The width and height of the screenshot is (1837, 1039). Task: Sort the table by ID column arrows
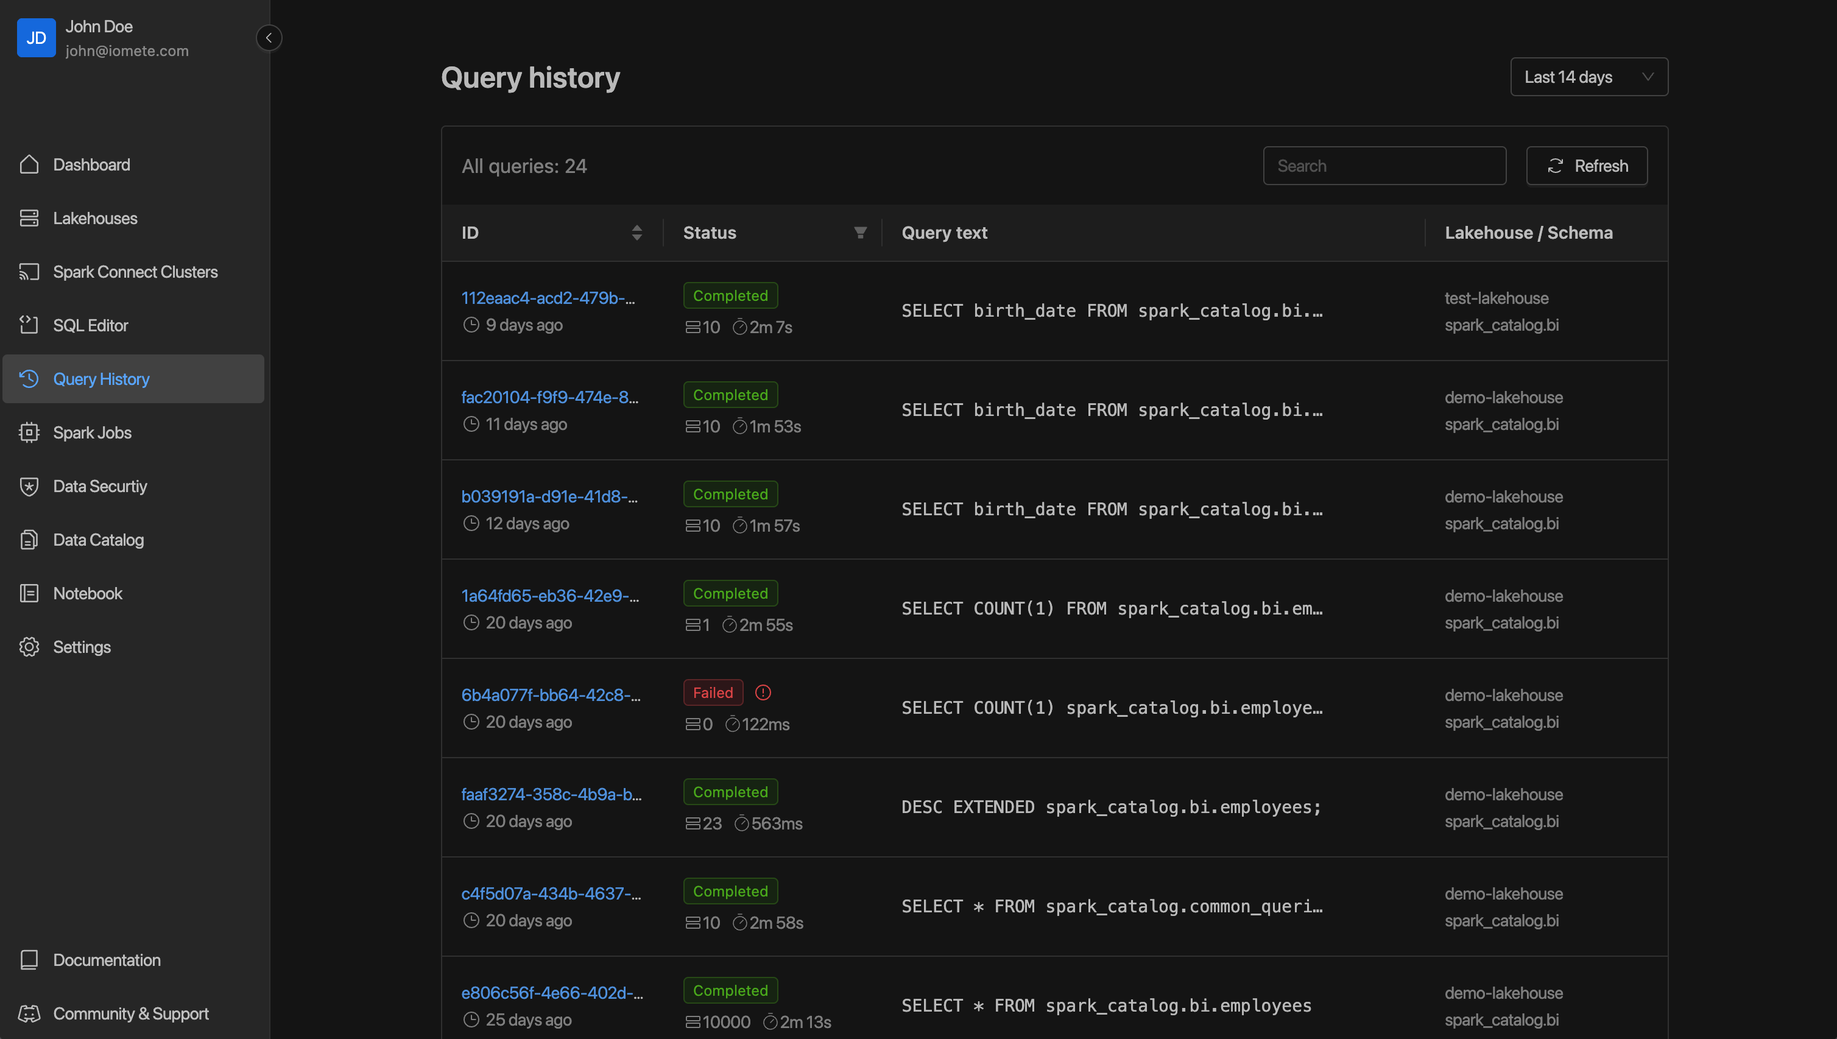tap(636, 233)
